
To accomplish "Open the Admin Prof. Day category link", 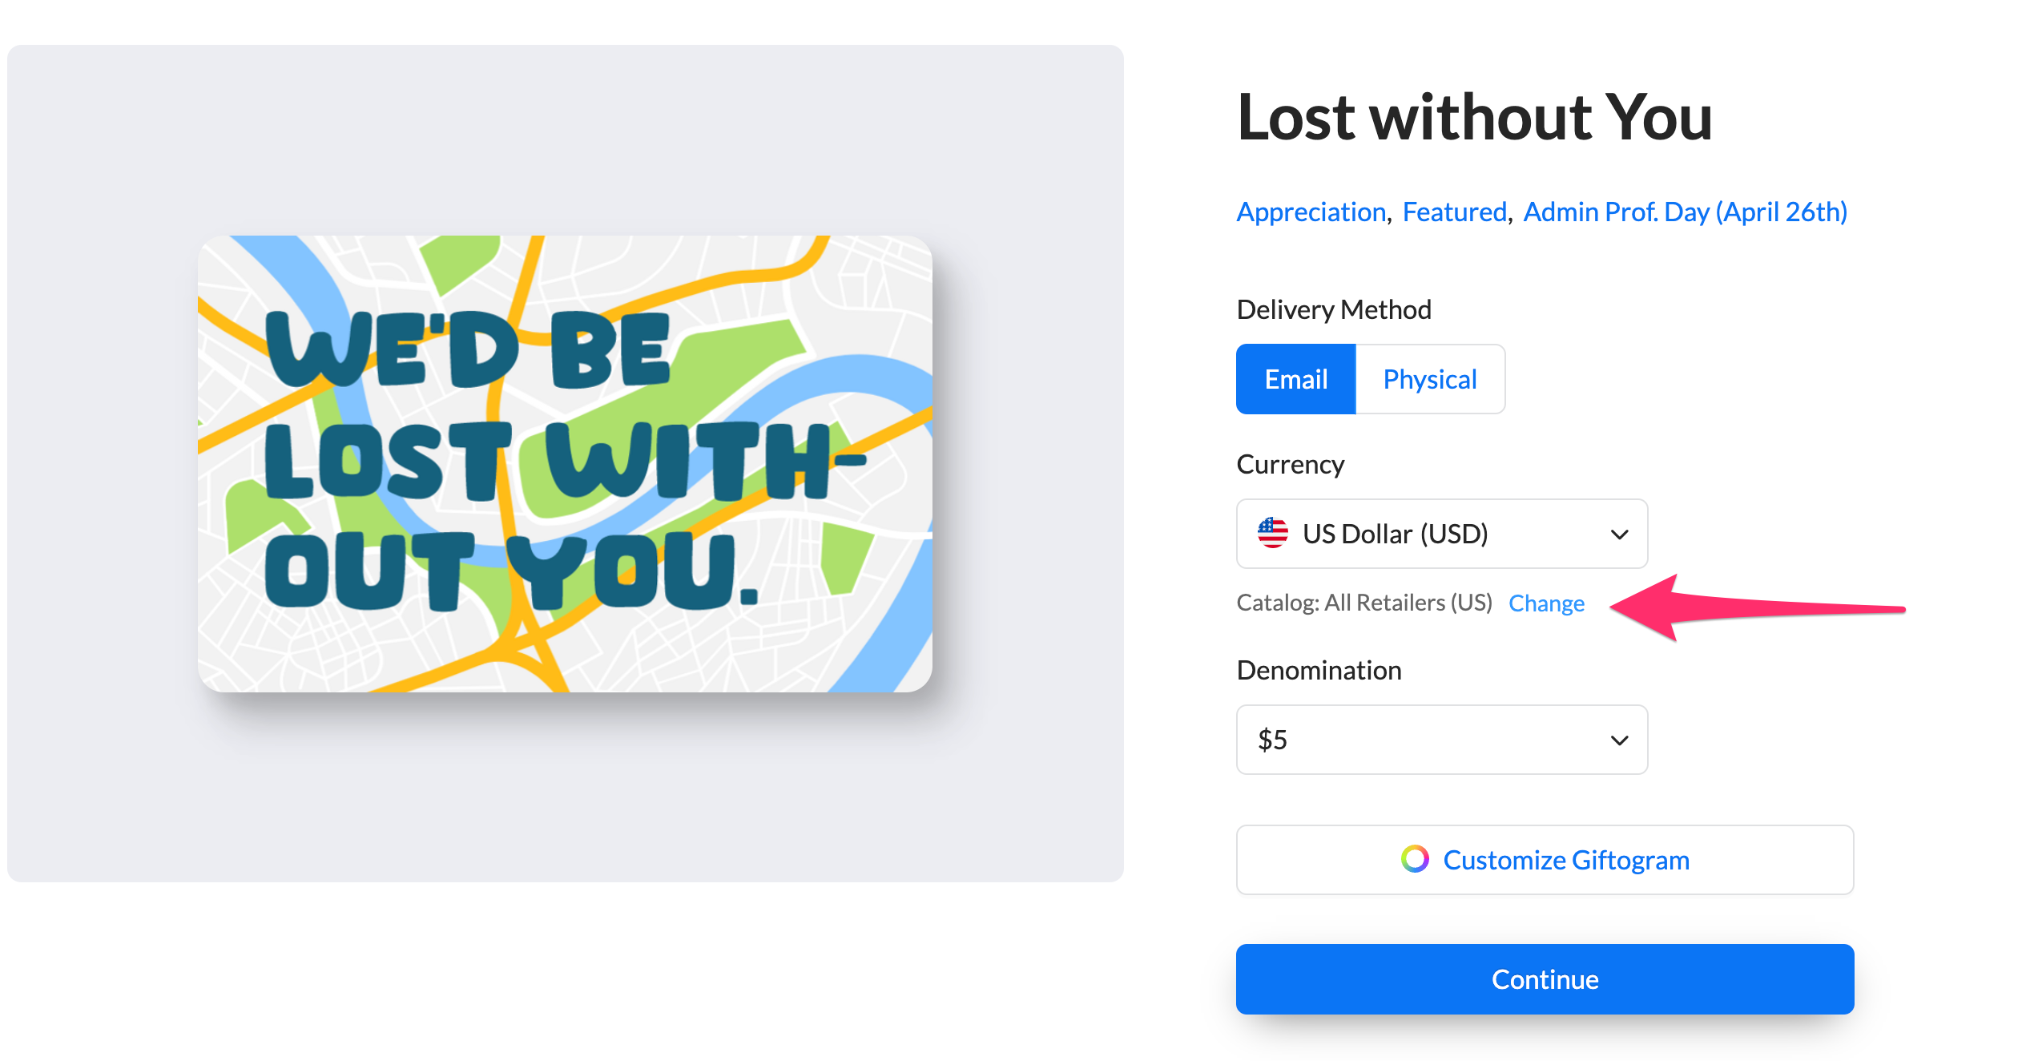I will [x=1685, y=212].
